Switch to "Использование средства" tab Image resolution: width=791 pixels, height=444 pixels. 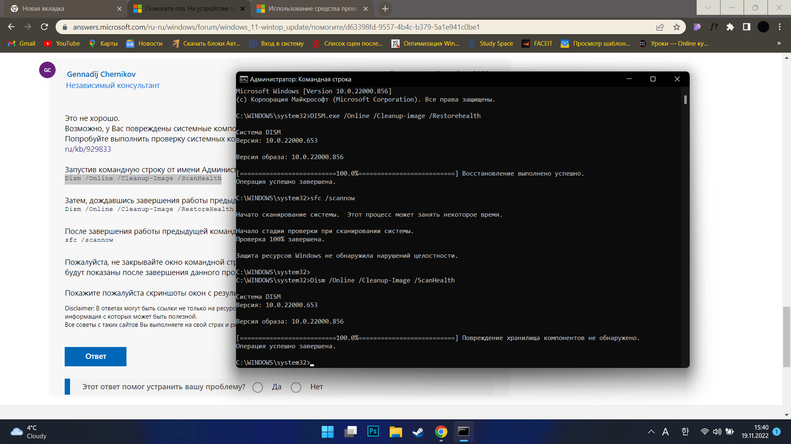309,9
